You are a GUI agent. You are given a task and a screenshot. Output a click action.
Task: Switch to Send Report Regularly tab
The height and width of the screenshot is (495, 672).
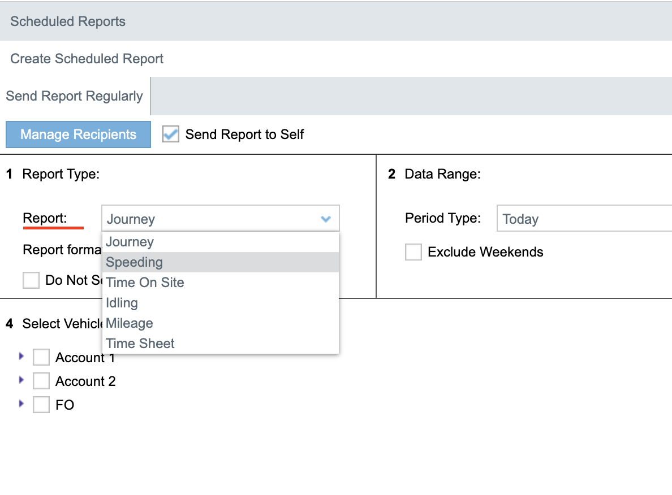(75, 96)
